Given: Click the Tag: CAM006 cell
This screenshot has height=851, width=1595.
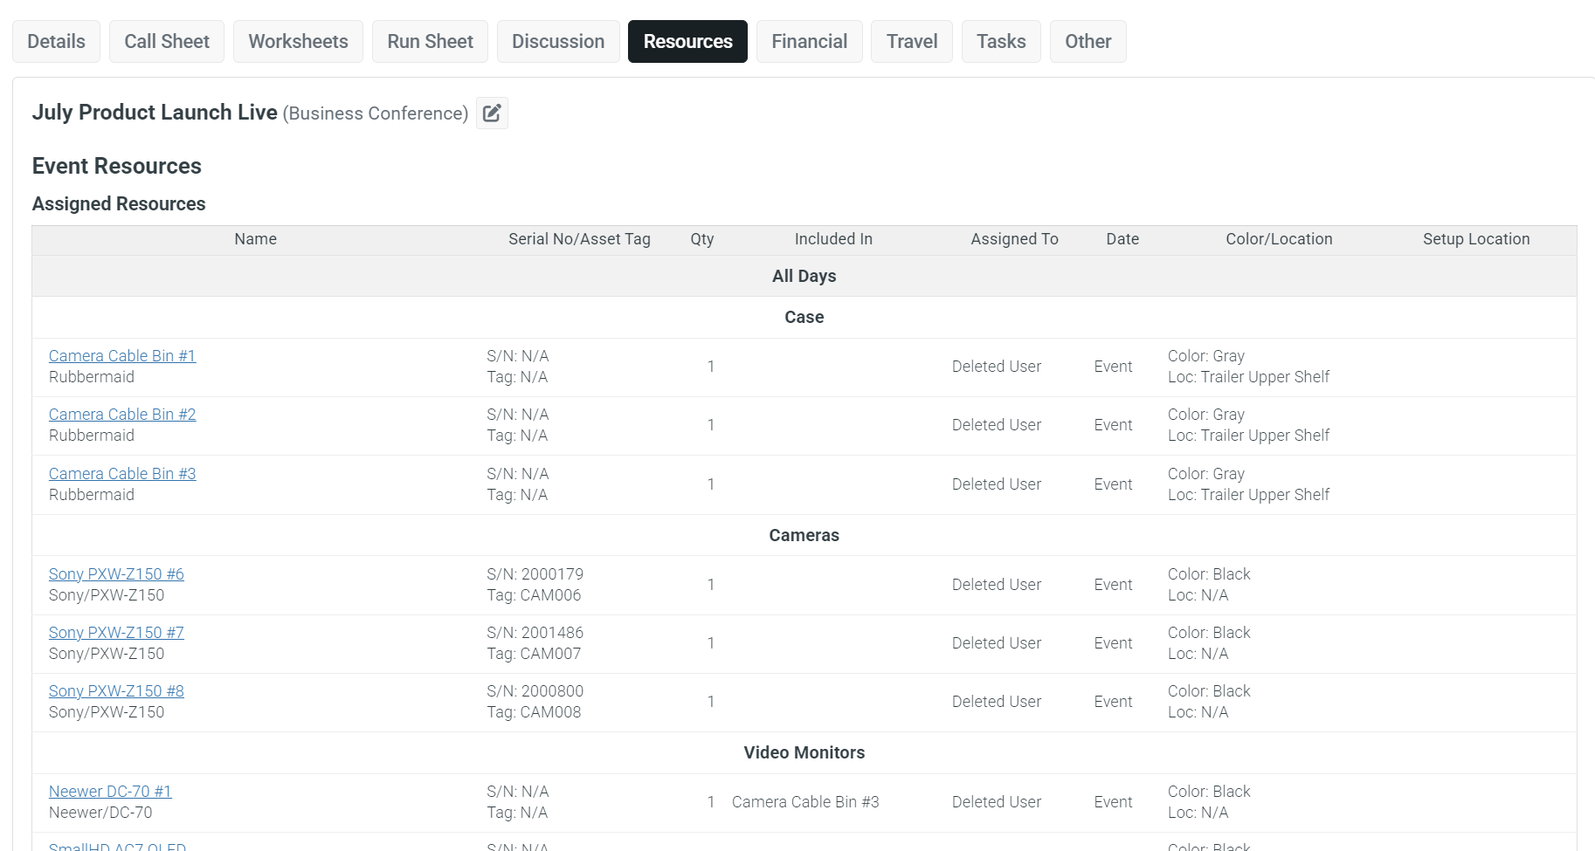Looking at the screenshot, I should click(x=534, y=595).
